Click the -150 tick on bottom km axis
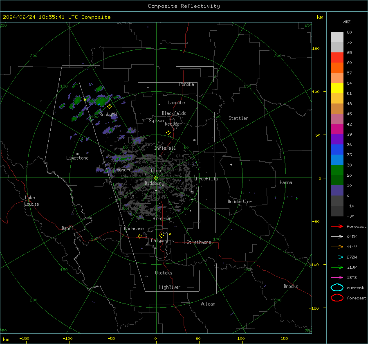 (24, 338)
